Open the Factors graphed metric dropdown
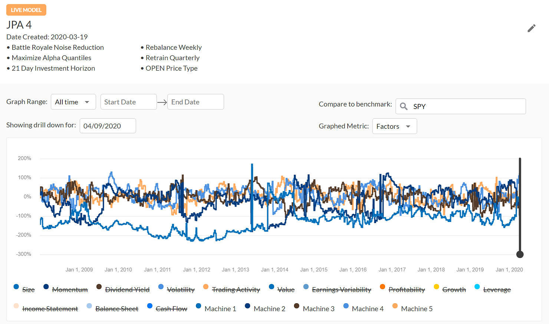 click(x=394, y=126)
